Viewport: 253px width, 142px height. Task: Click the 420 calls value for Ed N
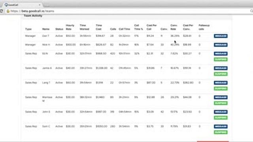112,54
